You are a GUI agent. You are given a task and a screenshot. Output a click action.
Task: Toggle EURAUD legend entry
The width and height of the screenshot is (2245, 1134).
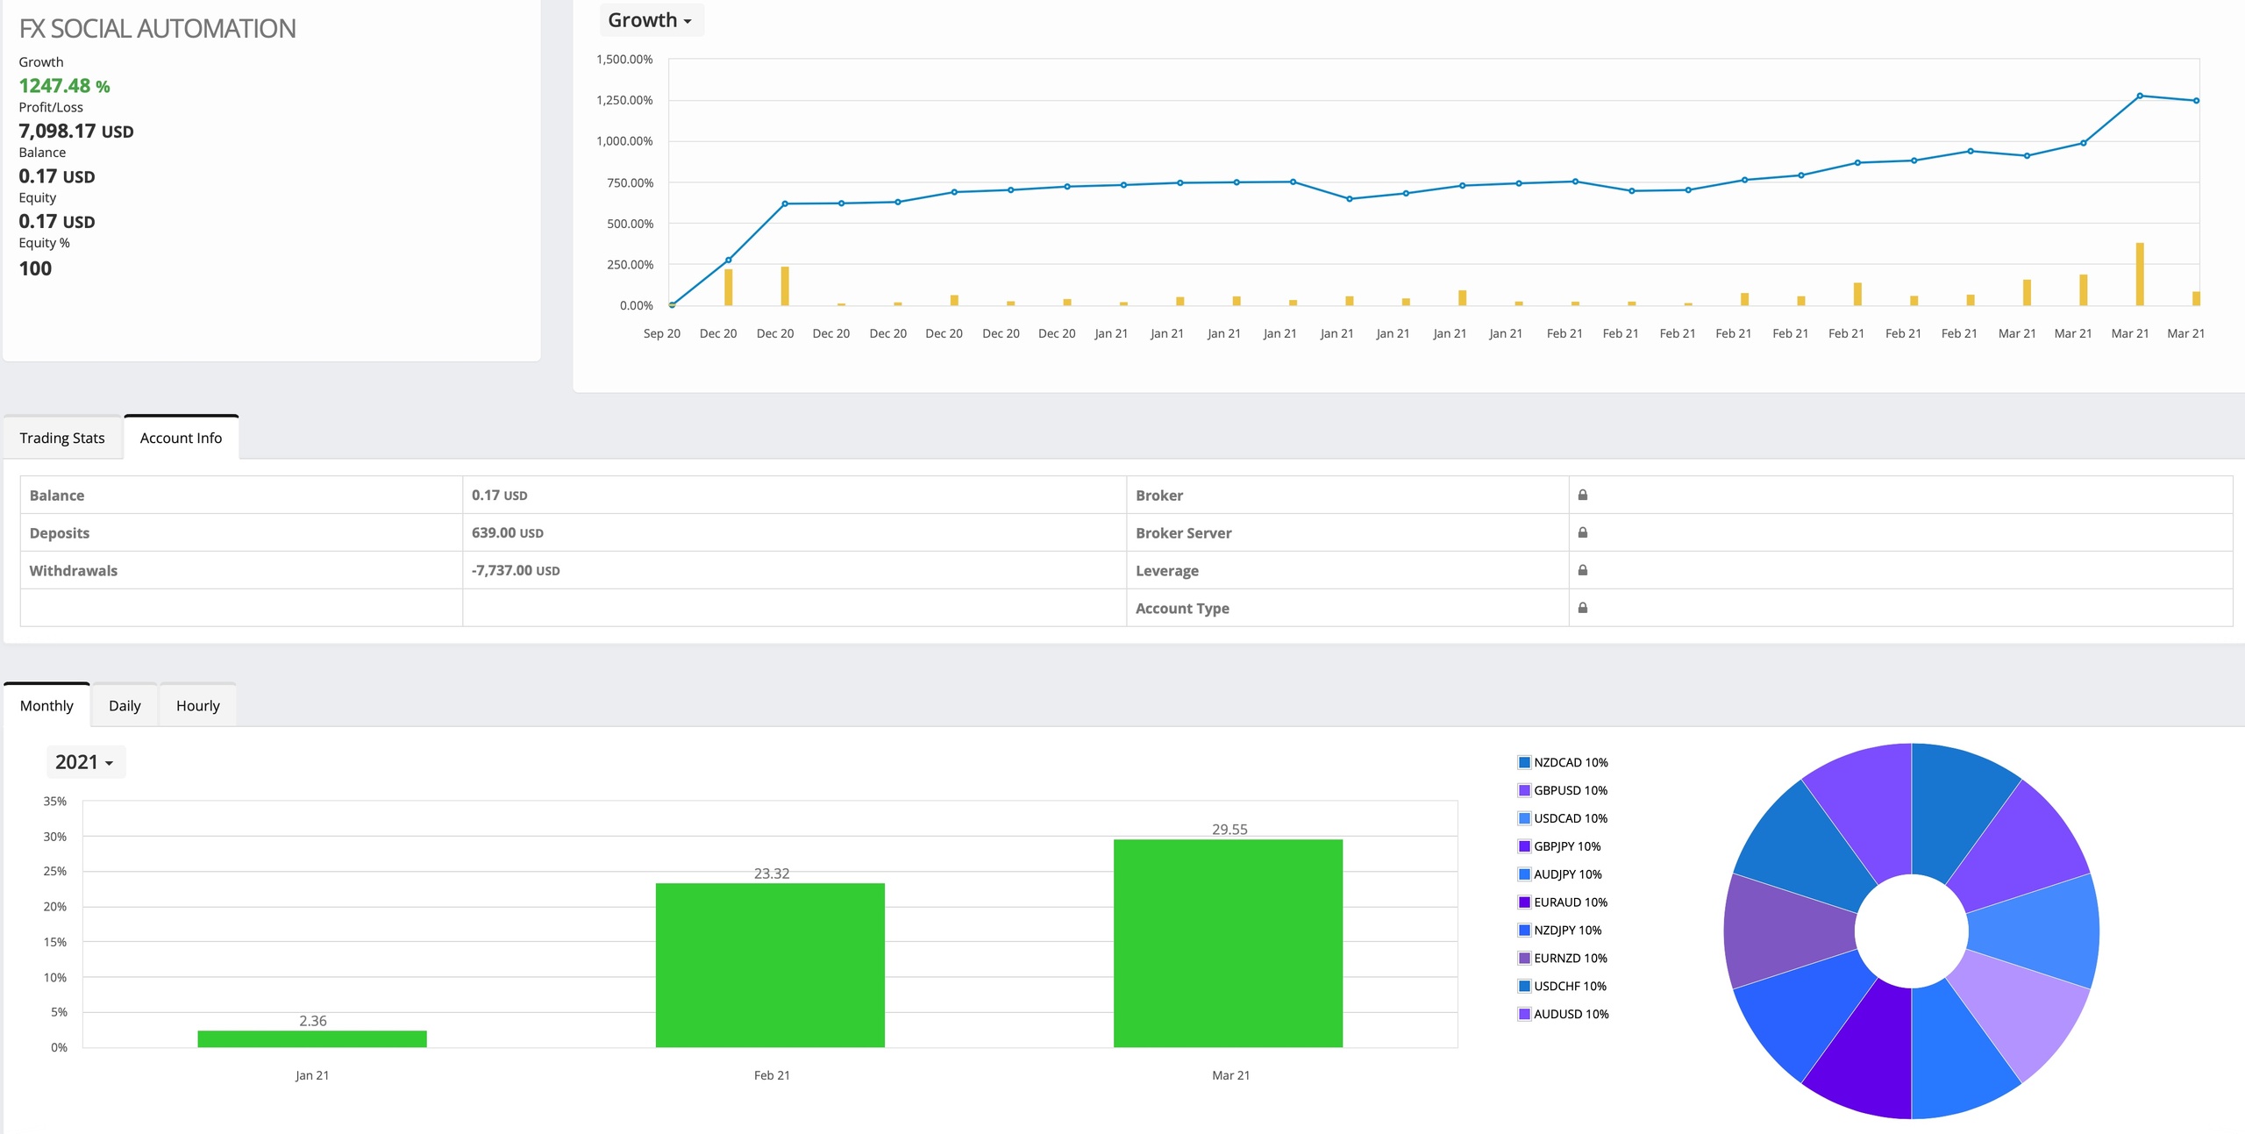coord(1570,902)
